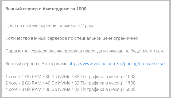Viewport: 171px width, 98px height.
Task: Click the 150$ price of the second plan
Action: click(x=131, y=83)
